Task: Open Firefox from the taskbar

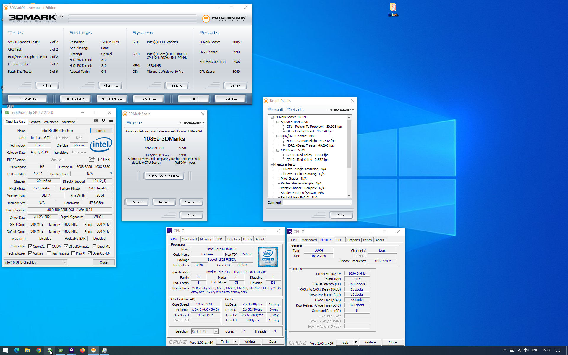Action: click(x=82, y=350)
